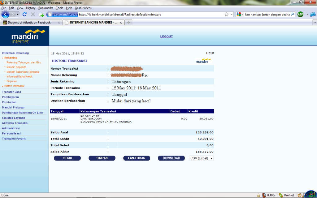Reload the page with the Refresh icon
Viewport: 317px width, 198px height.
point(24,14)
